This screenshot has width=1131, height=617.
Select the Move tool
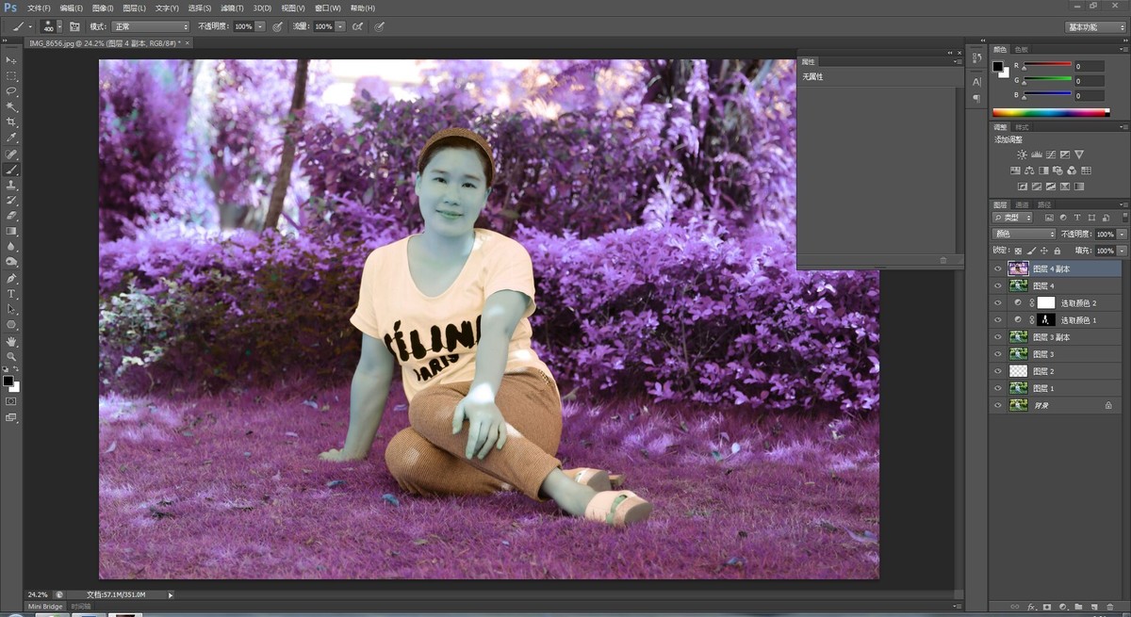11,60
